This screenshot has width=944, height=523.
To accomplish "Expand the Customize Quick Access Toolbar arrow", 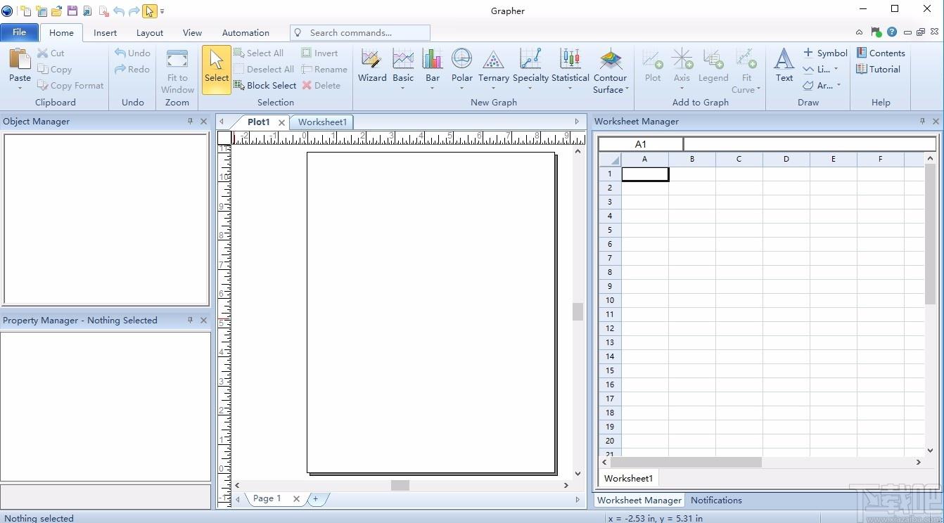I will click(162, 12).
